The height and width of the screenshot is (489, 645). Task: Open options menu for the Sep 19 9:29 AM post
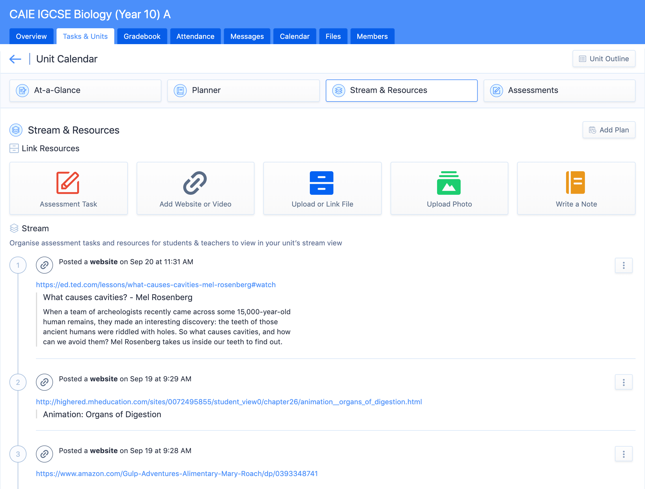pos(623,382)
